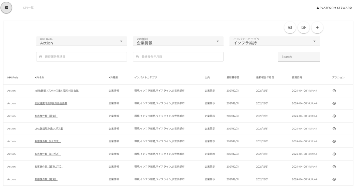Expand the インパクトカテゴリ dropdown
This screenshot has width=355, height=186.
click(275, 41)
